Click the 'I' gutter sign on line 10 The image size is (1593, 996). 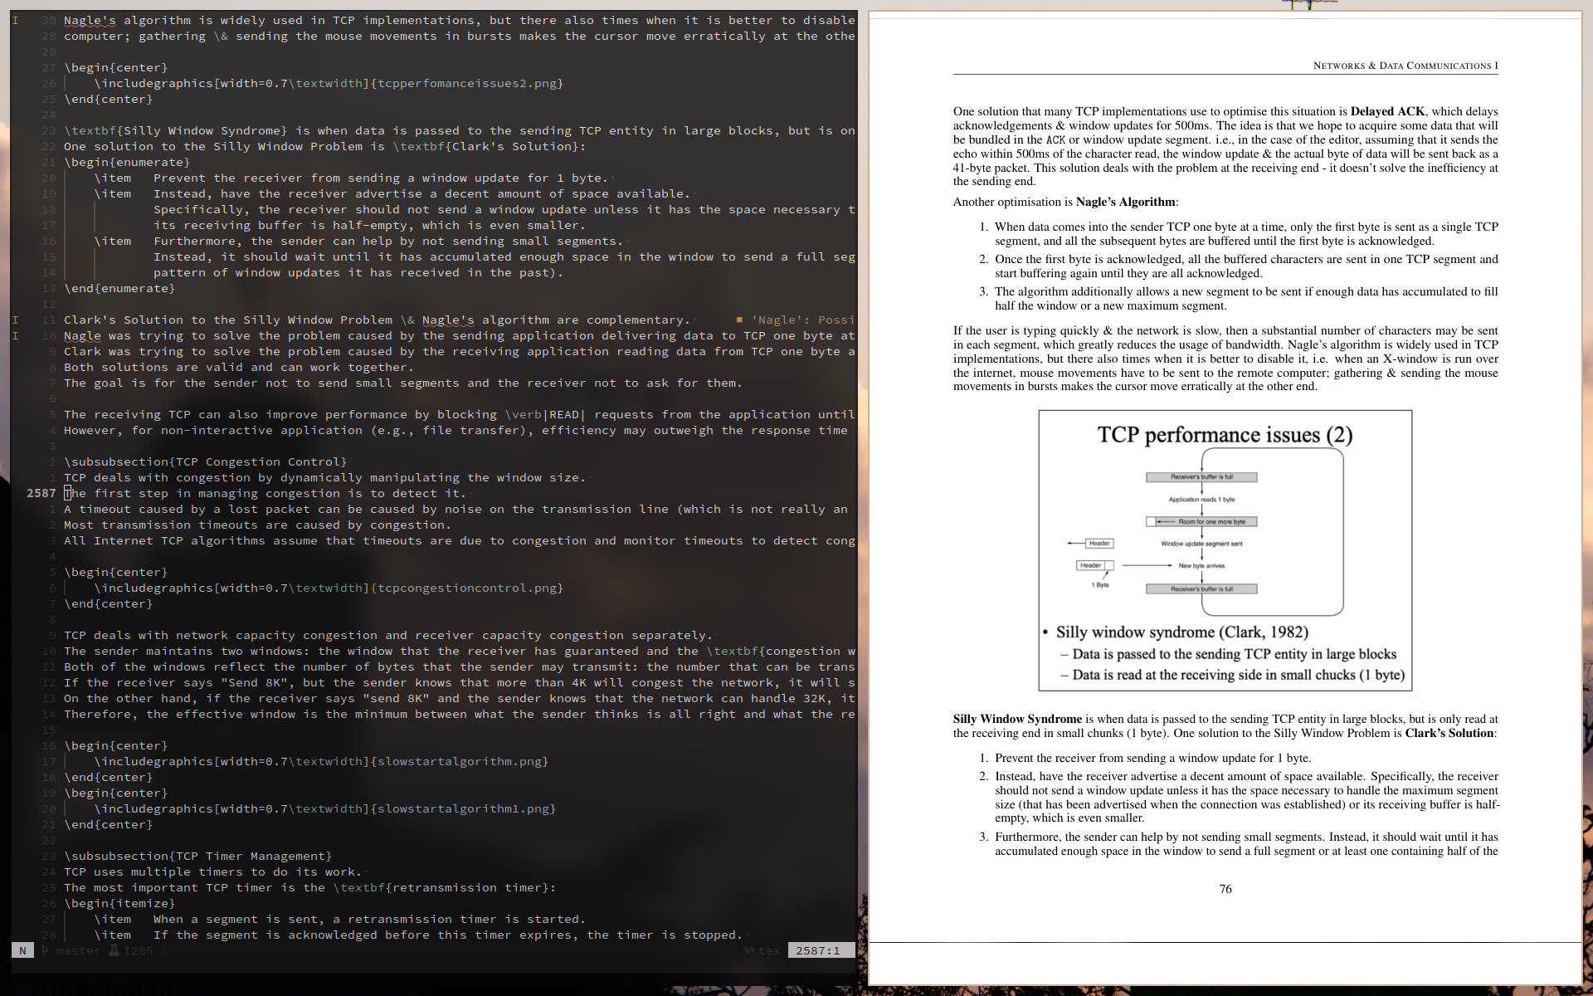[15, 335]
